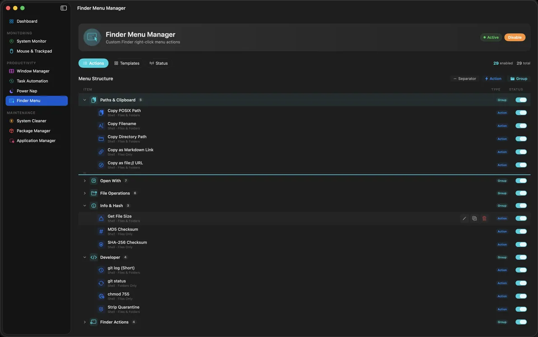Screen dimensions: 538x337
Task: Disable the Copy POSIX Path action
Action: [521, 113]
